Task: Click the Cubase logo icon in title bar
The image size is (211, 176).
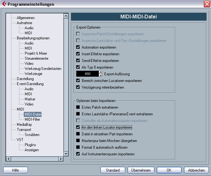Action: pos(4,4)
